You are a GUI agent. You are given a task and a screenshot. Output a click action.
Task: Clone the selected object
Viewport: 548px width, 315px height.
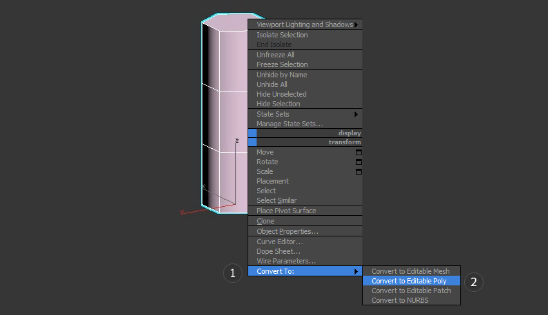[265, 221]
